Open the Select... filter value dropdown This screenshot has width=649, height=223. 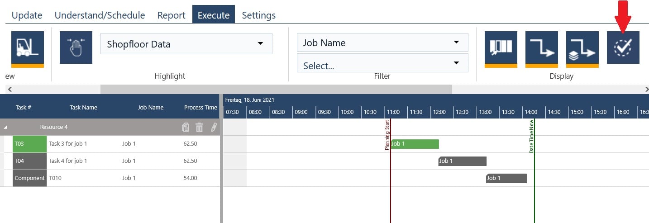[382, 65]
